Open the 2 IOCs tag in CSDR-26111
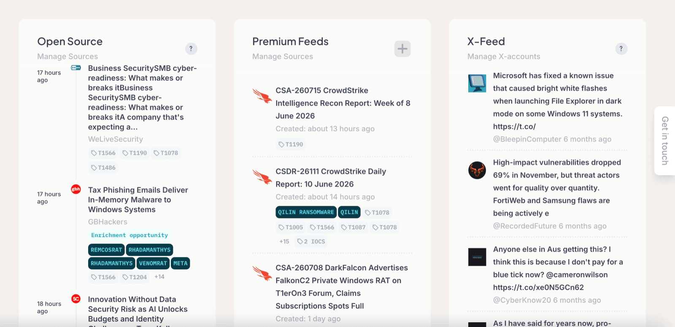This screenshot has height=327, width=675. click(311, 242)
